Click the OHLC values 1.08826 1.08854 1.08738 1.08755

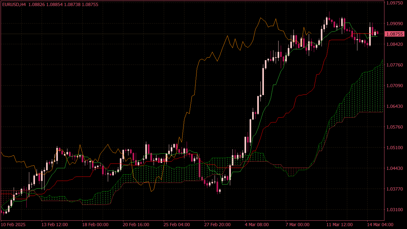pos(63,4)
